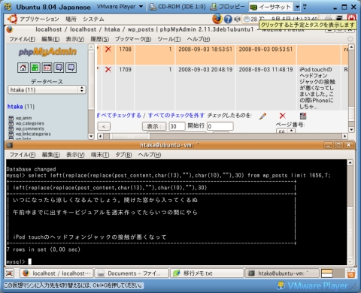Screen dimensions: 361x293
Task: Click the scroll-down arrow of results pane
Action: point(351,129)
